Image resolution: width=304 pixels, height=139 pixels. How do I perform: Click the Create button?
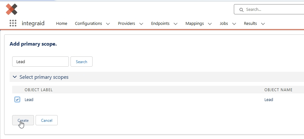click(x=23, y=120)
